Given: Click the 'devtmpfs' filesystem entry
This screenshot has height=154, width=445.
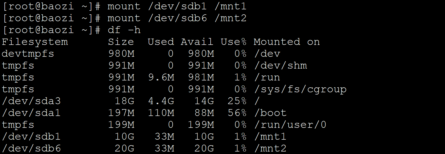Looking at the screenshot, I should click(x=28, y=54).
